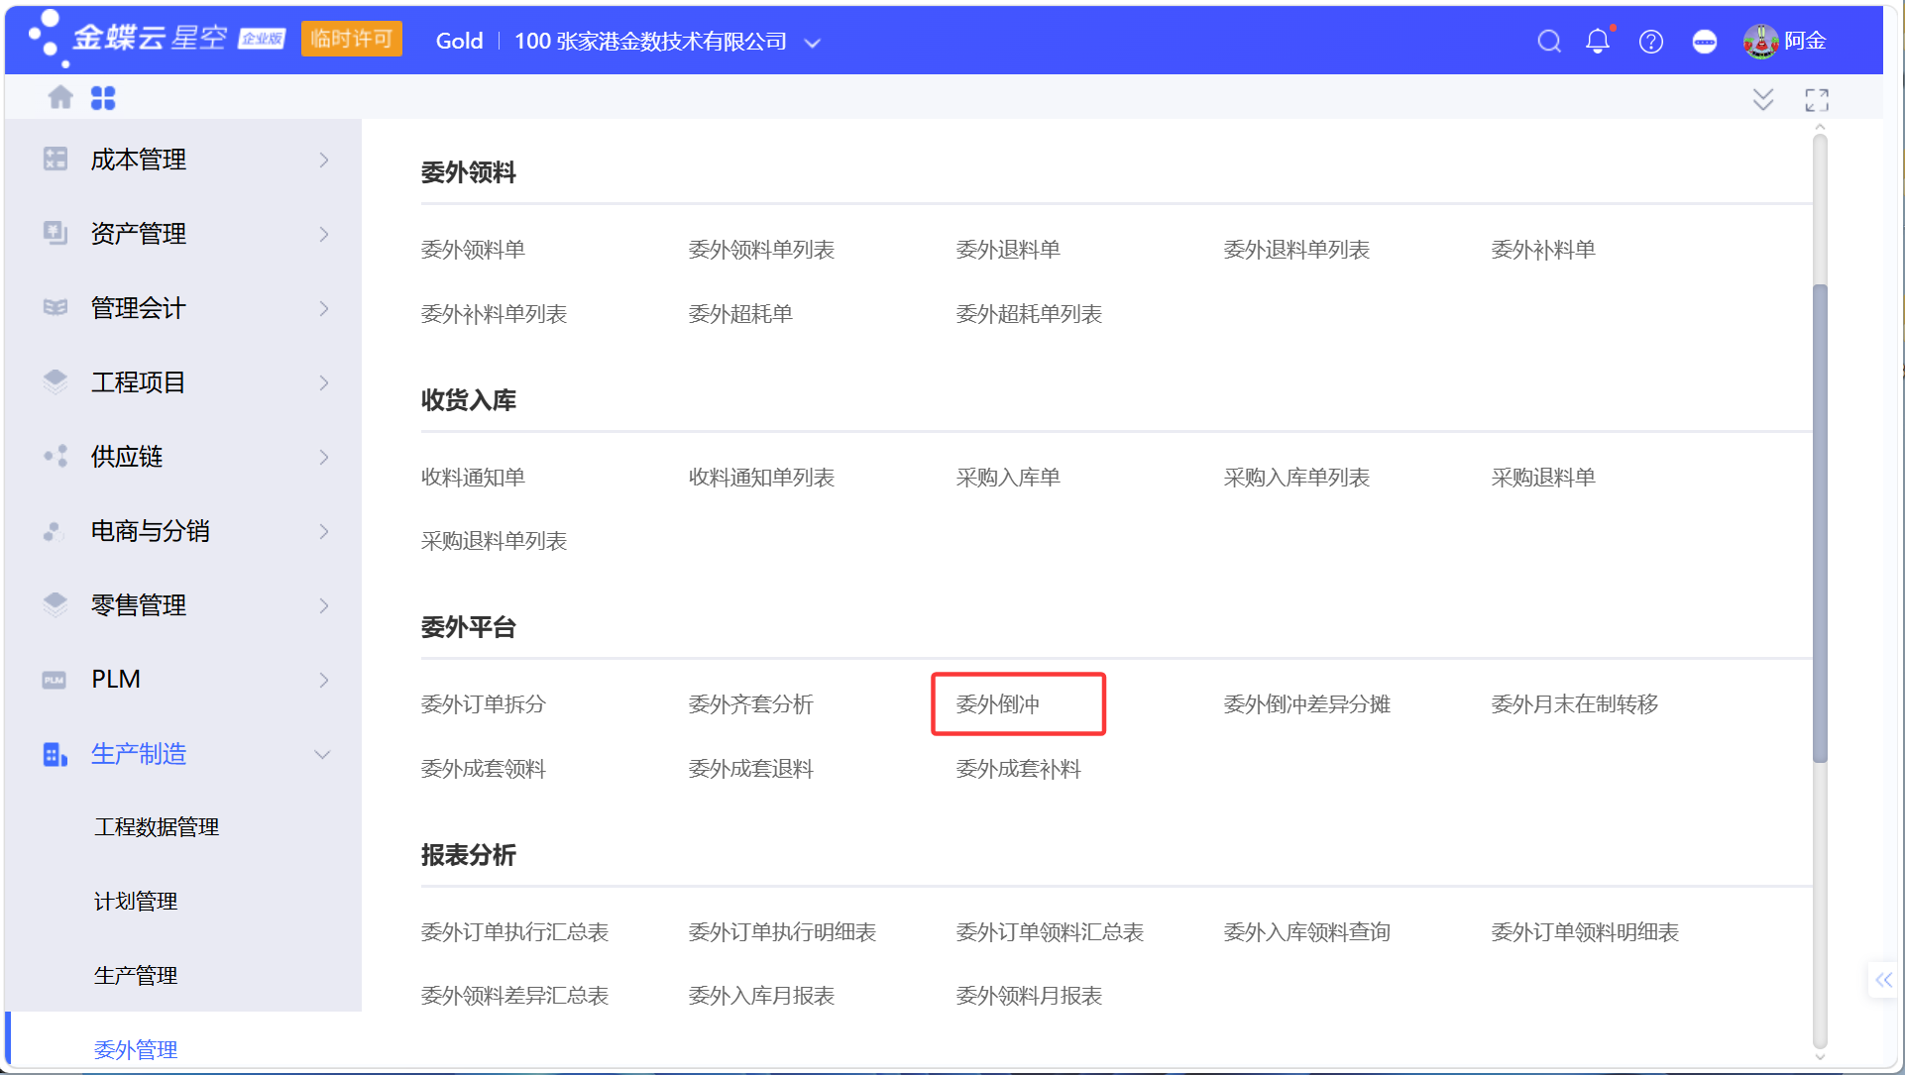
Task: Open the 收料通知单 link
Action: click(x=473, y=477)
